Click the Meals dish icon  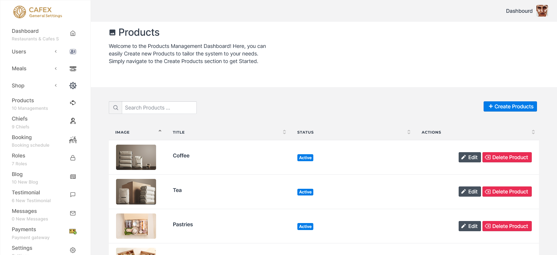[x=73, y=69]
